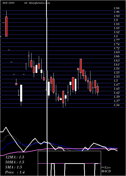Click the Price : 1.4 legend entry
This screenshot has height=176, width=126.
[x=15, y=172]
